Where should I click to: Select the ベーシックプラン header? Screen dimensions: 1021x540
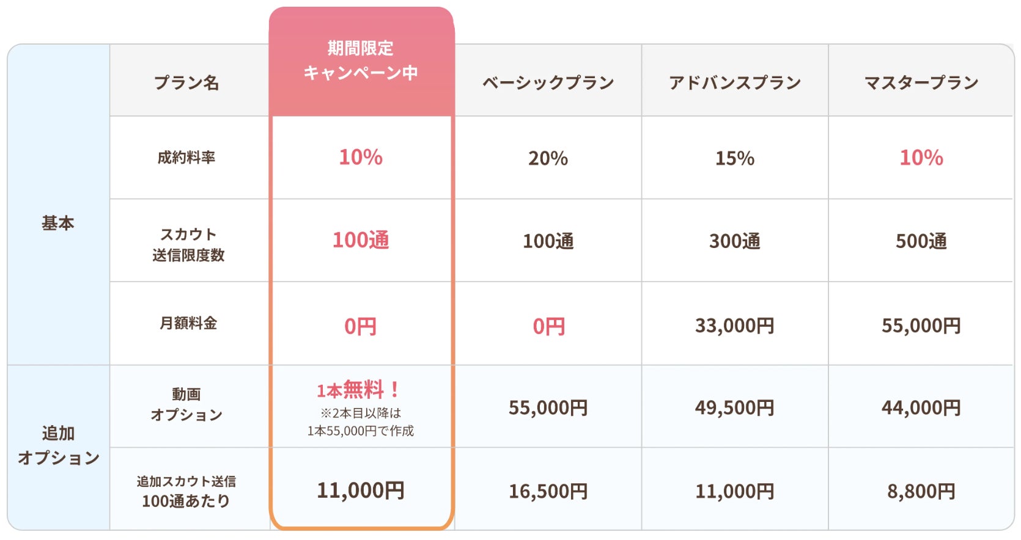point(548,82)
